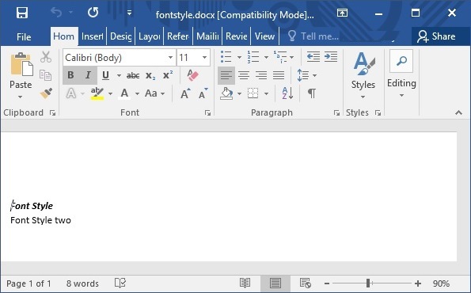Toggle Italic formatting
This screenshot has height=293, width=471.
tap(89, 75)
